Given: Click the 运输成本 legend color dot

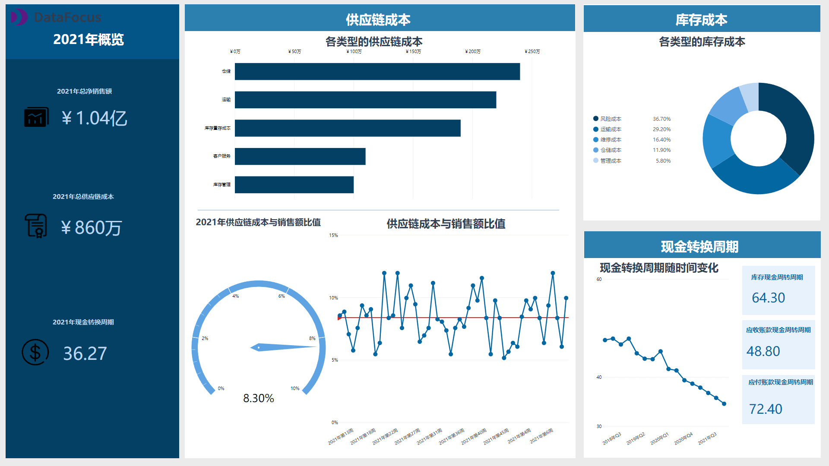Looking at the screenshot, I should click(596, 129).
